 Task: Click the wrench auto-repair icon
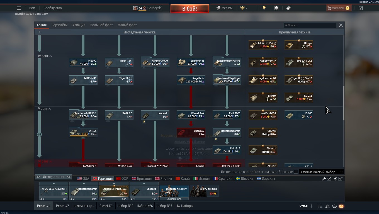pyautogui.click(x=324, y=179)
